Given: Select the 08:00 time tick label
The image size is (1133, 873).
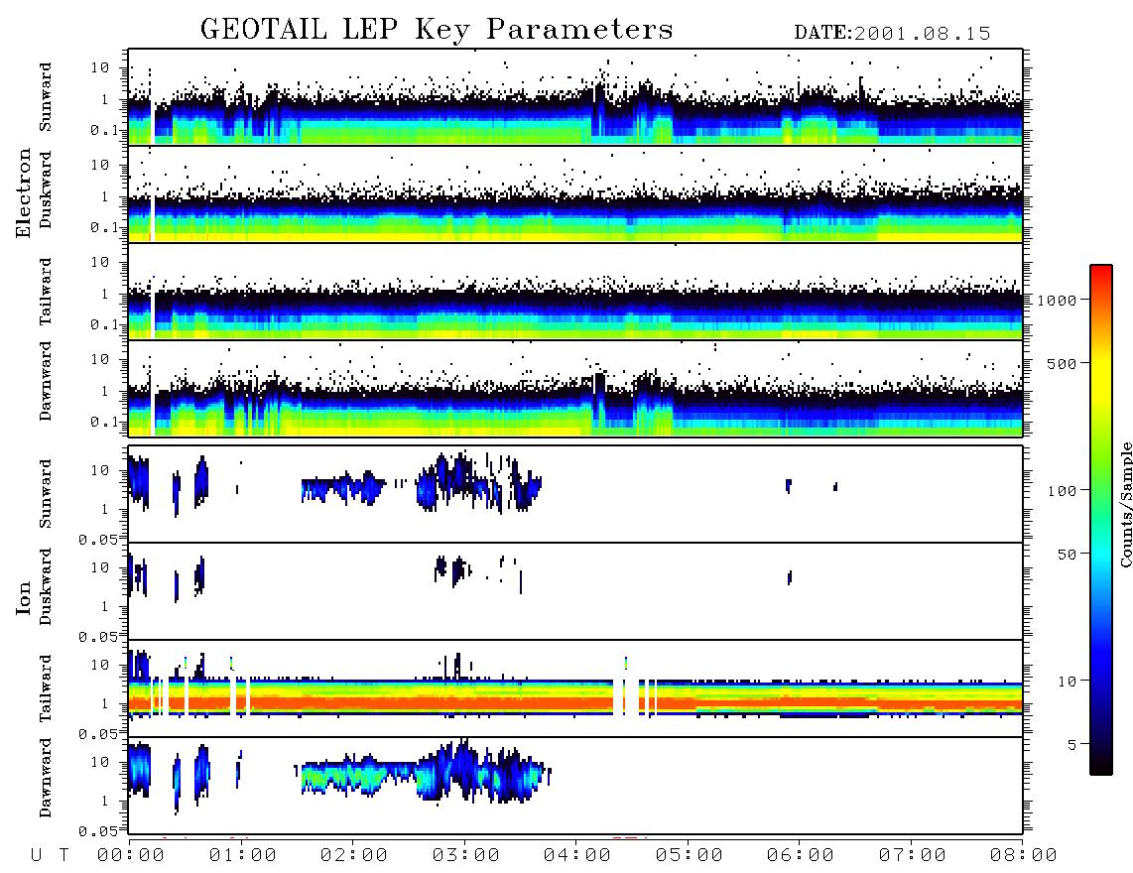Looking at the screenshot, I should tap(1024, 856).
